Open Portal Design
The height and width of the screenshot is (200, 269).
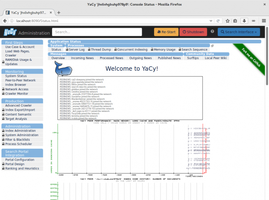coord(15,164)
